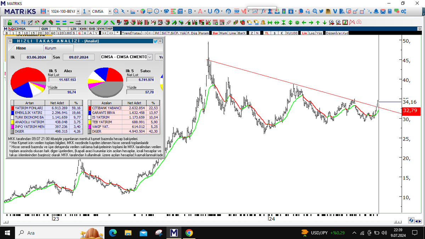Screen dimensions: 425x239
Task: Toggle the Log scale option
Action: point(311,33)
